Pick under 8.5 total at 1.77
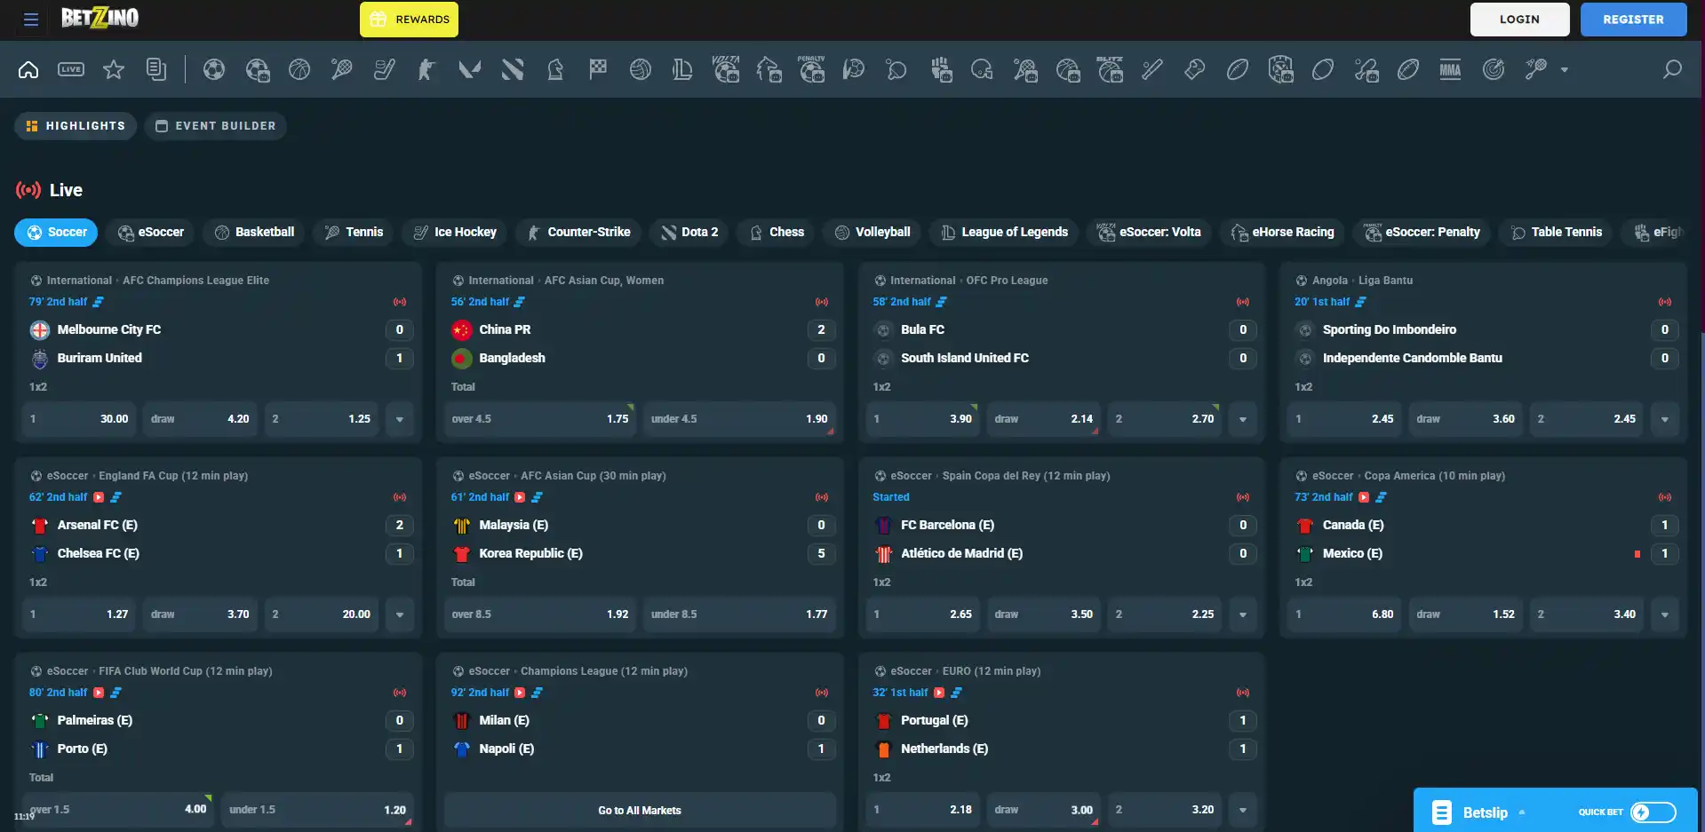The image size is (1705, 832). (739, 614)
